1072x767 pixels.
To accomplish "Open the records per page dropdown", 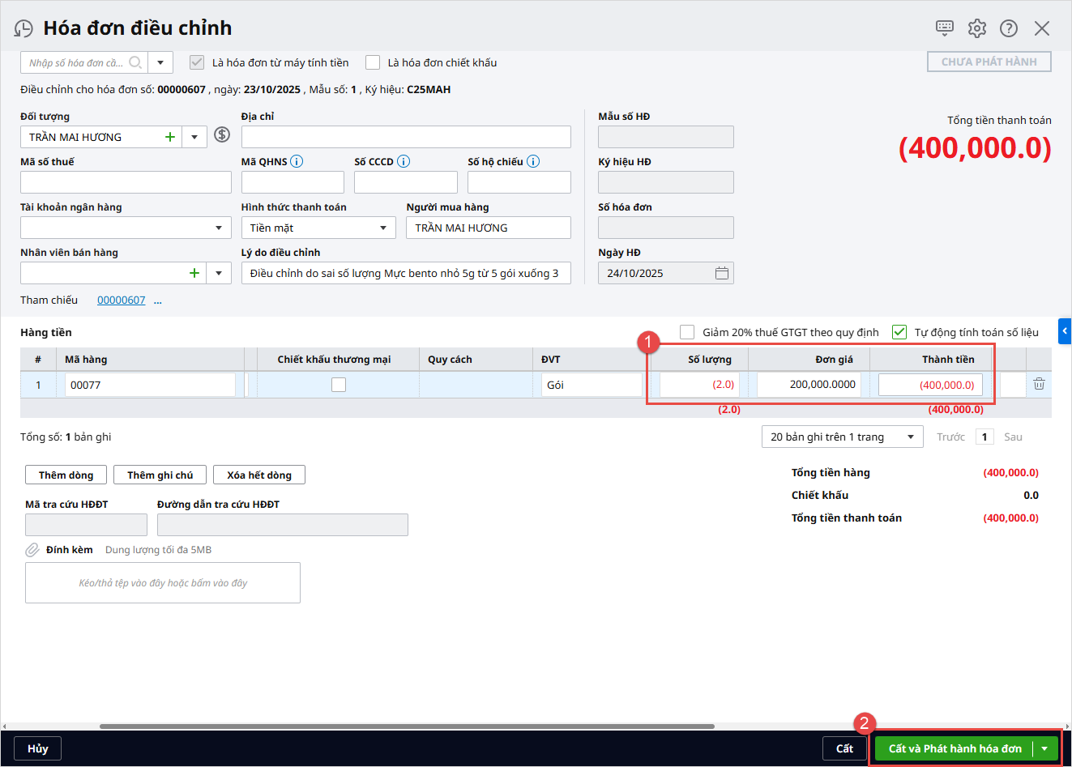I will [910, 437].
